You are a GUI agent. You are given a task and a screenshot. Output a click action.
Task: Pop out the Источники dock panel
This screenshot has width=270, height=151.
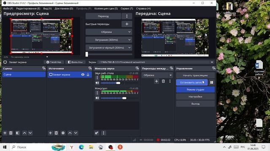90,68
